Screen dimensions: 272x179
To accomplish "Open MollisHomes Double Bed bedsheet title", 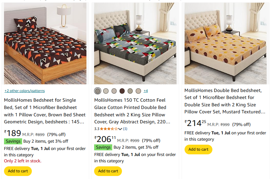I will (x=225, y=101).
